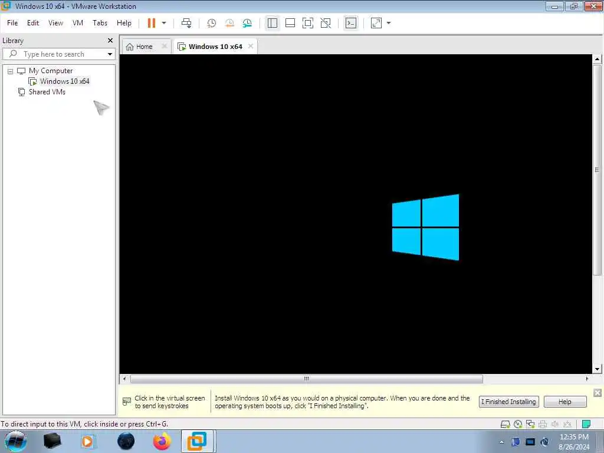Click the printer device status icon
604x453 pixels.
(x=543, y=425)
